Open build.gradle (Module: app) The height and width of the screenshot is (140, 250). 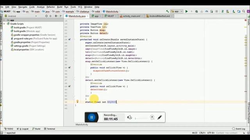[25, 31]
